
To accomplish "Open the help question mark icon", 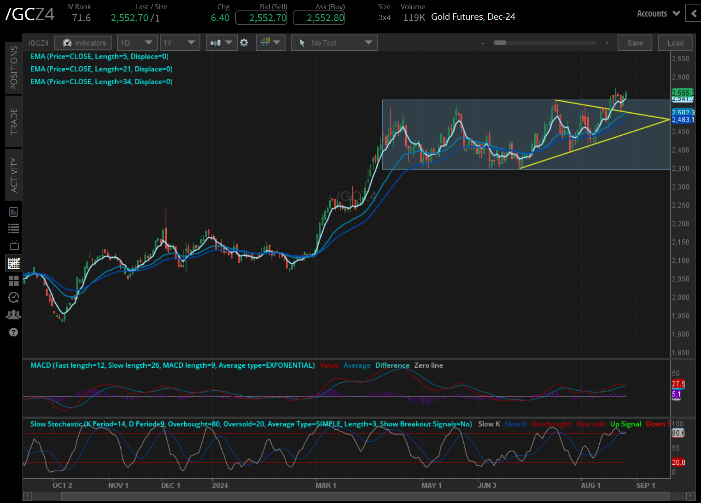I will click(x=14, y=332).
